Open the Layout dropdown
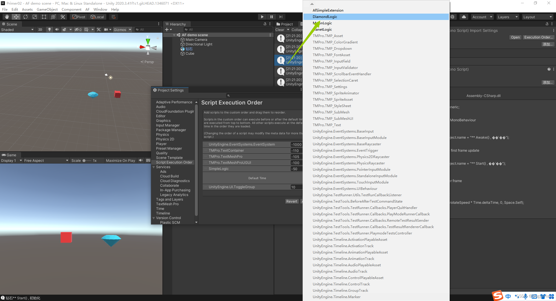This screenshot has height=301, width=556. [x=537, y=17]
